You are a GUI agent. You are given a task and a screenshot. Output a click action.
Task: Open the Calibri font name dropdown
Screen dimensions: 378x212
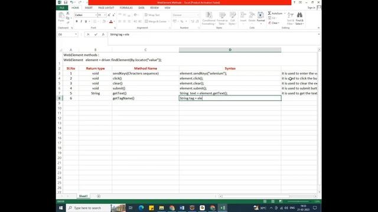coord(96,15)
